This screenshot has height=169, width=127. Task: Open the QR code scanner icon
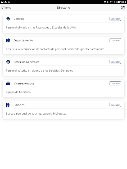[123, 8]
